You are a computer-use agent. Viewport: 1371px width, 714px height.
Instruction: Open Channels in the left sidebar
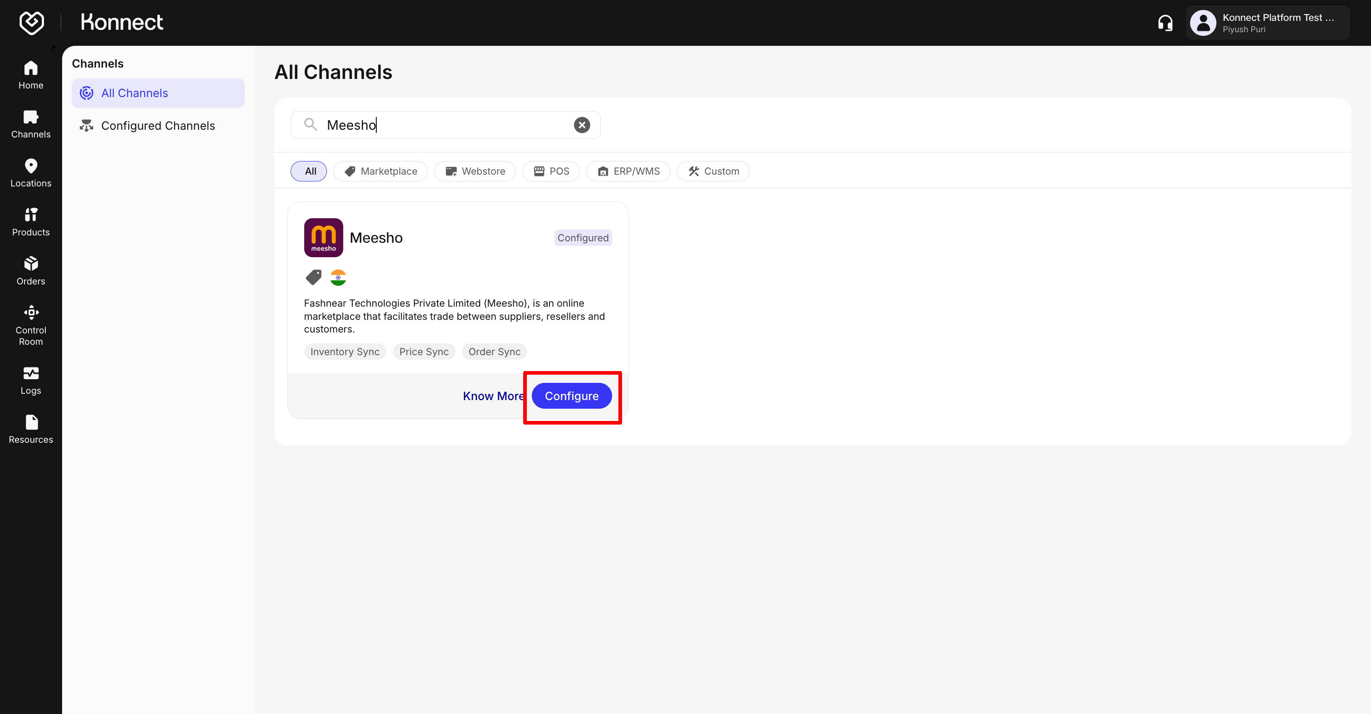click(31, 124)
